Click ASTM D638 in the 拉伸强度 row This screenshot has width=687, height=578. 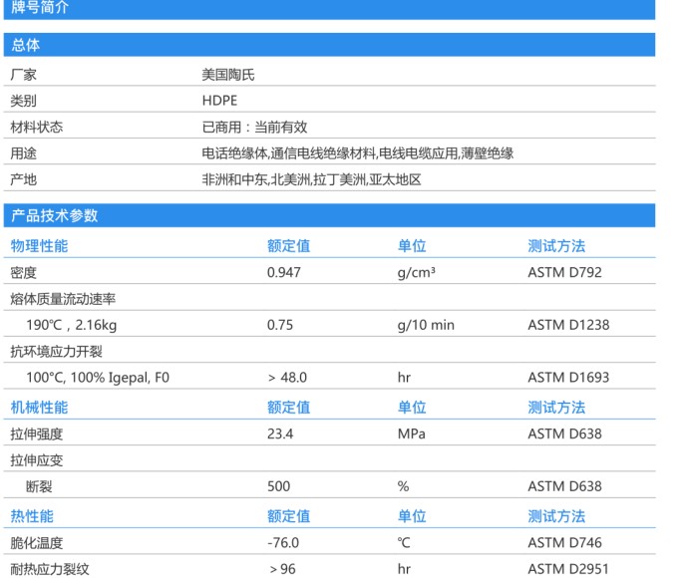pyautogui.click(x=564, y=433)
